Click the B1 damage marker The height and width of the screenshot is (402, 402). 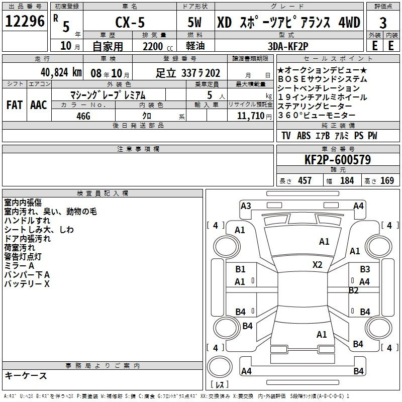pos(240,269)
